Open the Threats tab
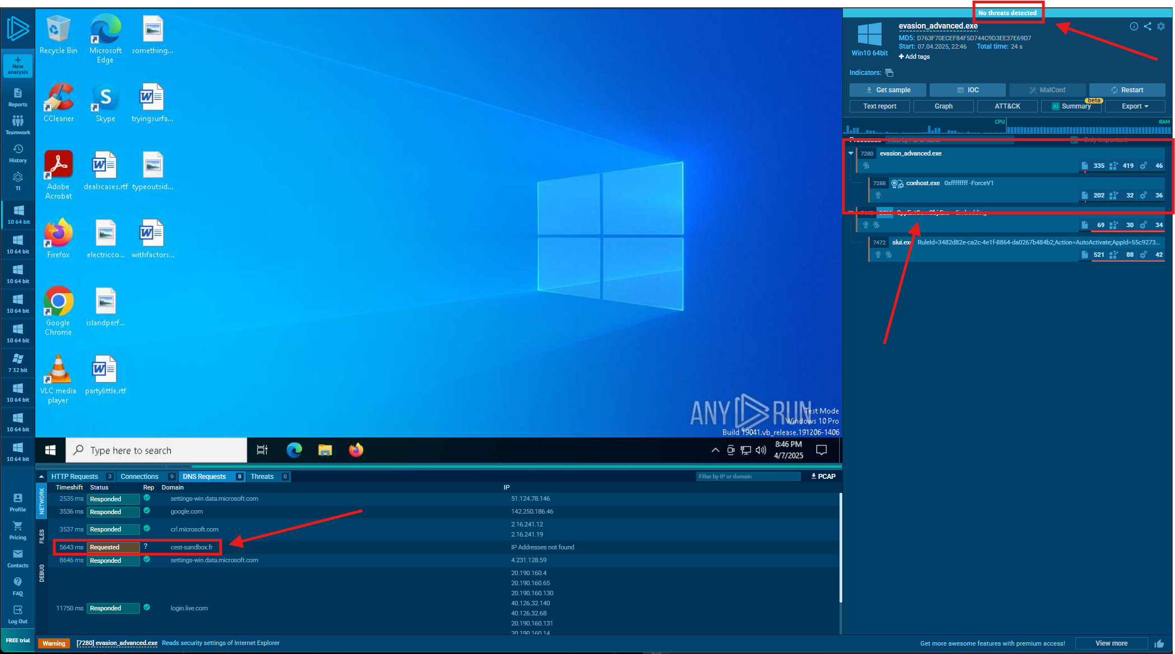 coord(269,477)
